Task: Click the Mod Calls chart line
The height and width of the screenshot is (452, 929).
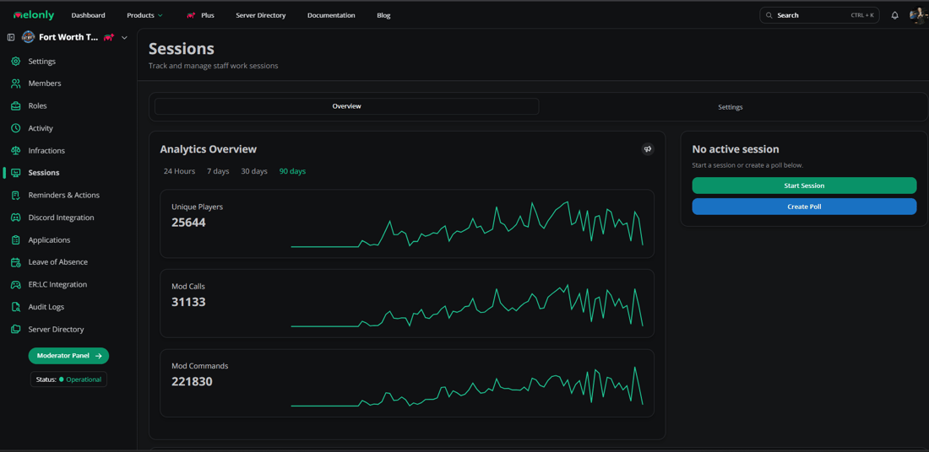Action: [467, 305]
